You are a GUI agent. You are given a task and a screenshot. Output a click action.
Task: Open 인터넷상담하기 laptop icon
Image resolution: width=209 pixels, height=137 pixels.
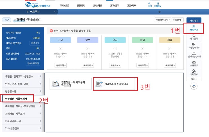(194, 53)
